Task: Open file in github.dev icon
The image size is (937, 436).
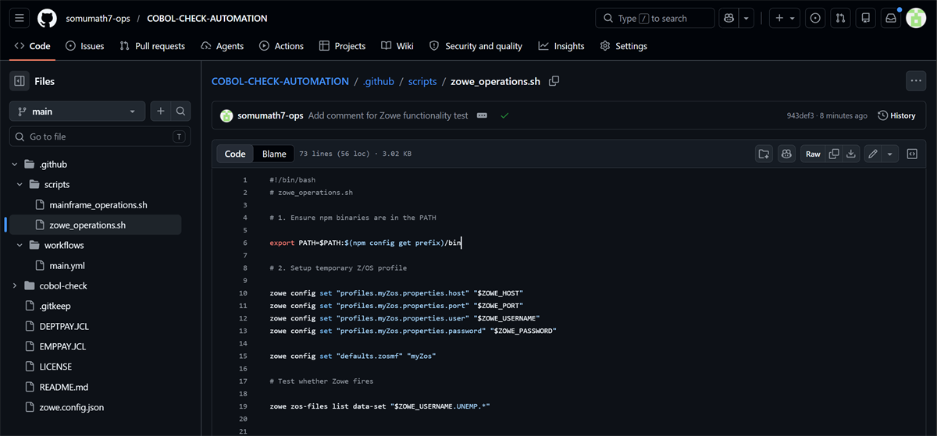Action: click(x=764, y=154)
